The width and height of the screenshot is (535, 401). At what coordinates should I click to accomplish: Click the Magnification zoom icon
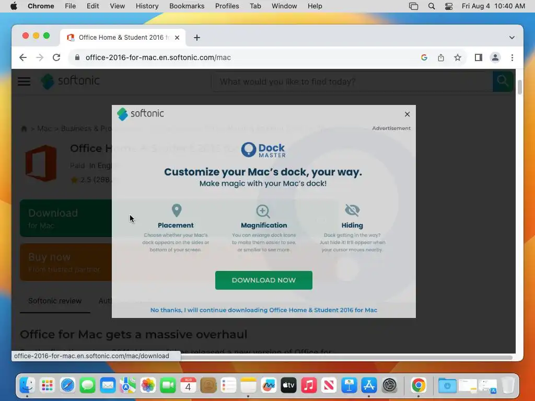263,211
